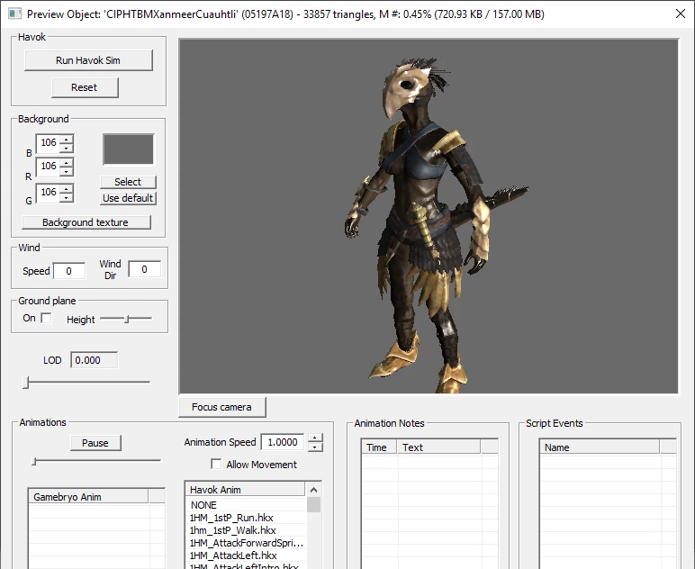Click the Wind Dir input field
Image resolution: width=695 pixels, height=569 pixels.
(x=145, y=269)
